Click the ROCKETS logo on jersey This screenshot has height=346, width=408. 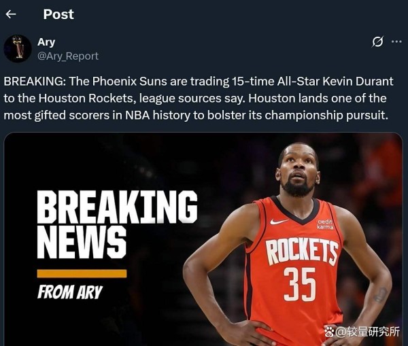[302, 252]
